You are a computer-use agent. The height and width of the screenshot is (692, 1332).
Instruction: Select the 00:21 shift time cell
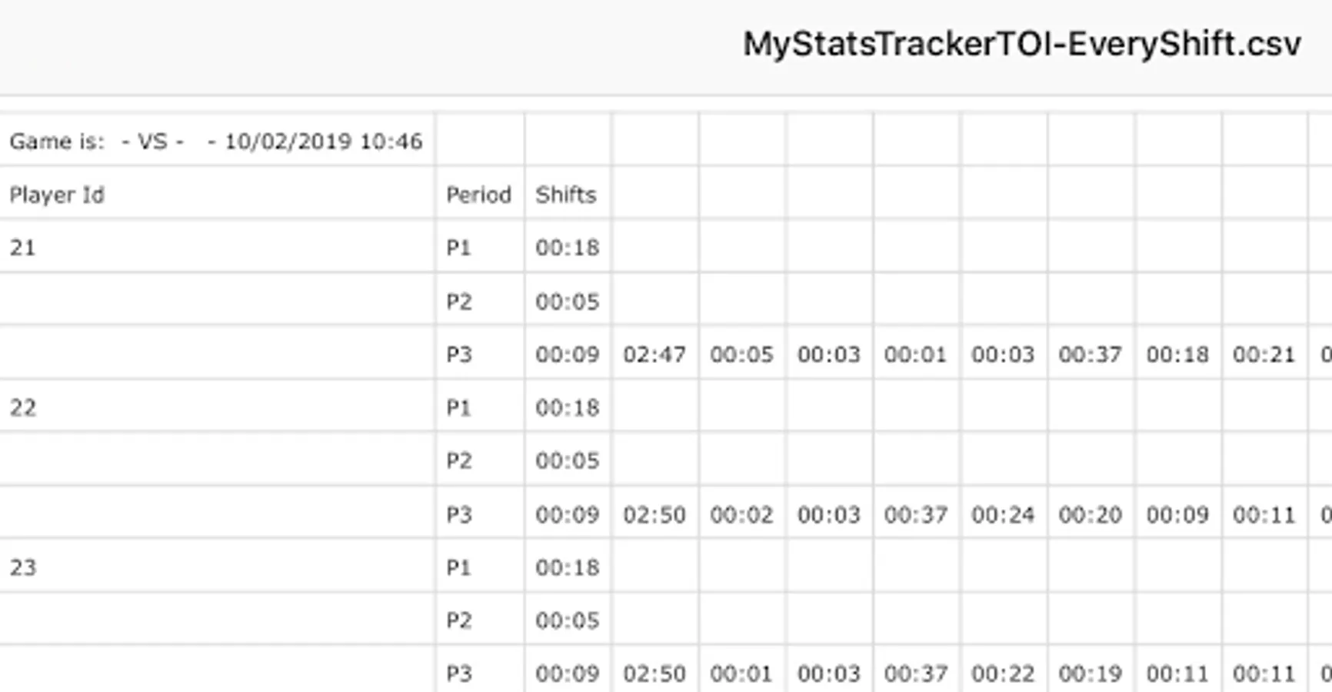pyautogui.click(x=1264, y=354)
